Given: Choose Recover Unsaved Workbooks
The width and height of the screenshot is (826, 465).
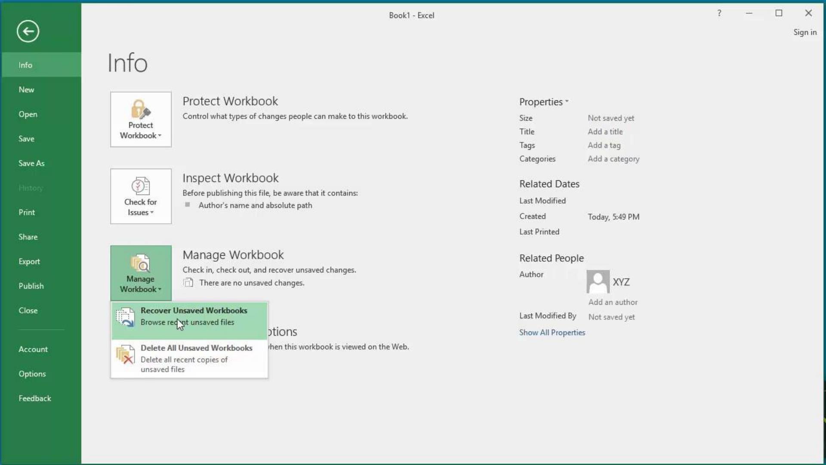Looking at the screenshot, I should click(189, 321).
